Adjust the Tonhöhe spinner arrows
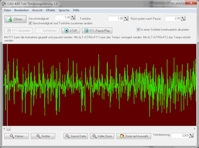The image size is (199, 148). (126, 19)
